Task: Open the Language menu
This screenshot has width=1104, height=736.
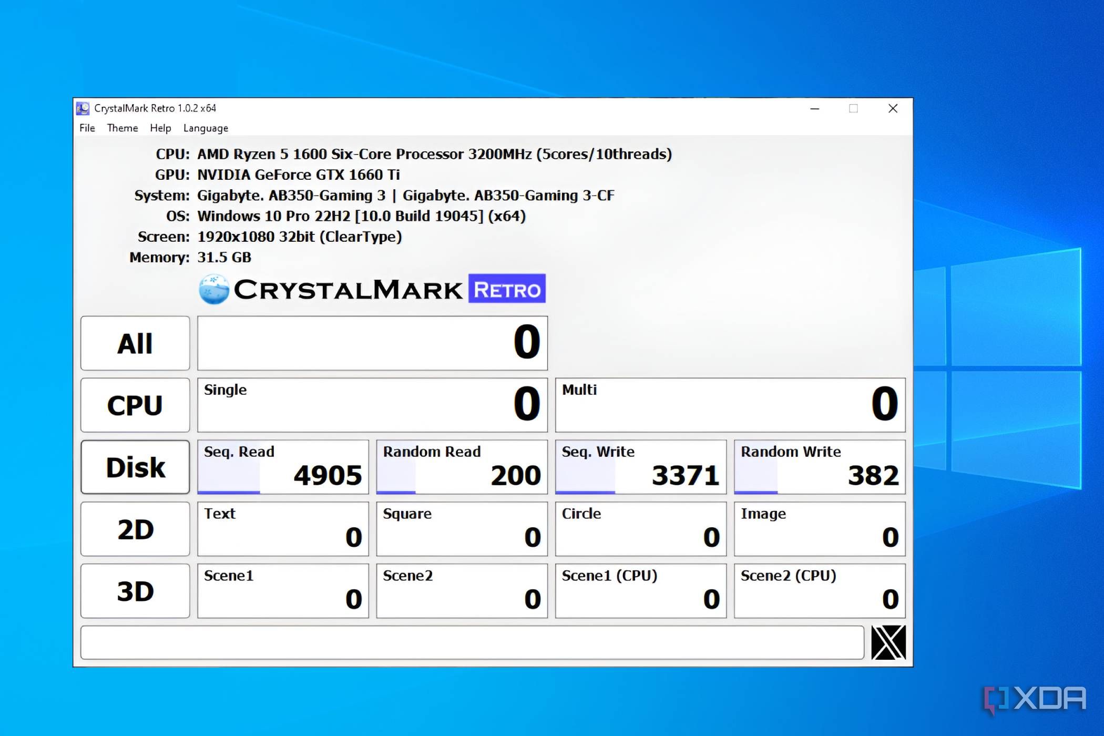Action: (x=206, y=128)
